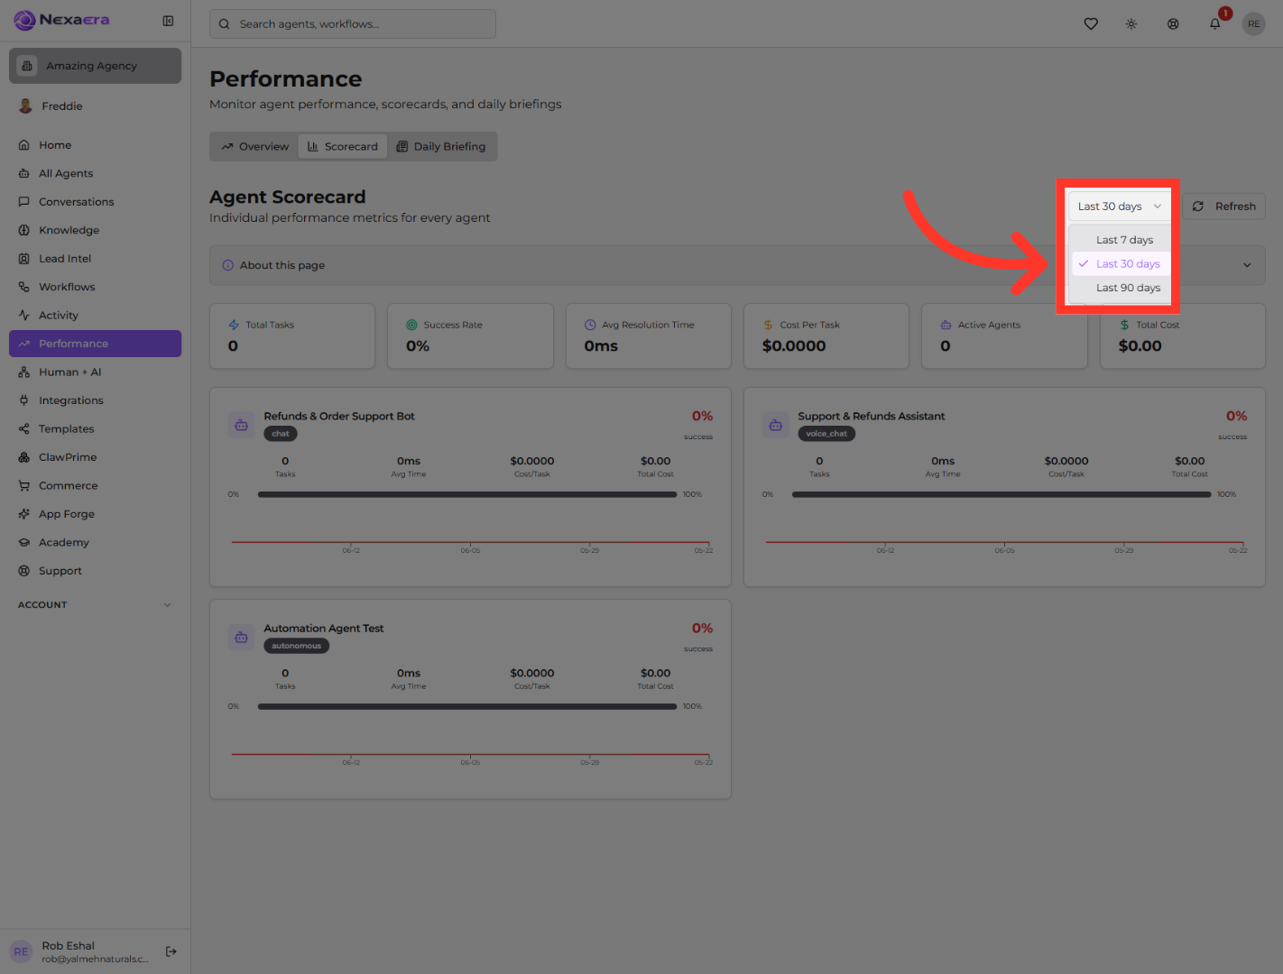Open the help lifebuoy icon in header
Image resolution: width=1283 pixels, height=974 pixels.
tap(1173, 24)
